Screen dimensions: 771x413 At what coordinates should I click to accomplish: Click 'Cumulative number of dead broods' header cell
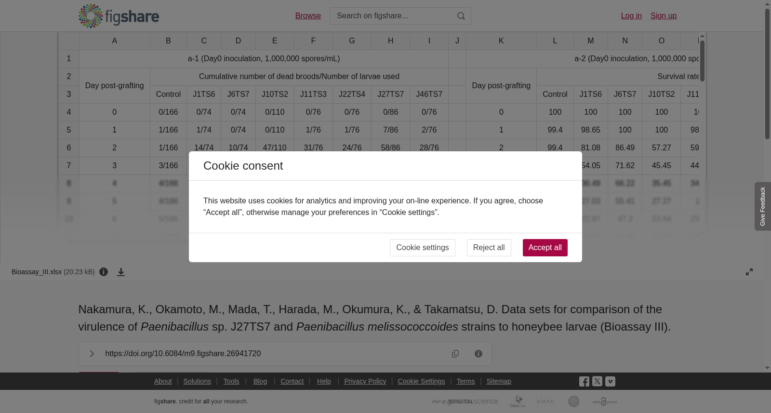[299, 77]
